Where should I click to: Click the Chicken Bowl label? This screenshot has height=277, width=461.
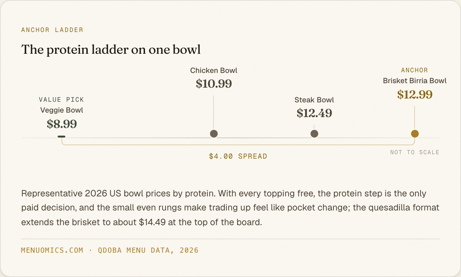[214, 70]
